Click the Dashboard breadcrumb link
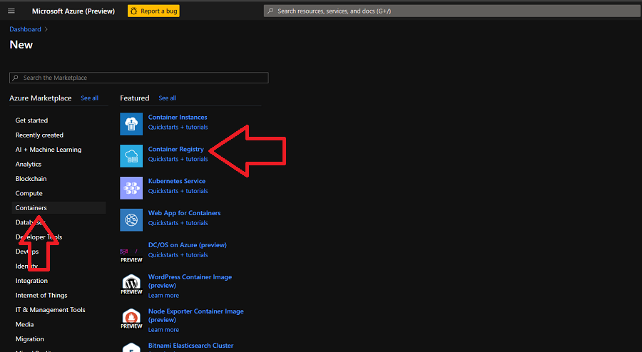The width and height of the screenshot is (642, 352). (25, 29)
